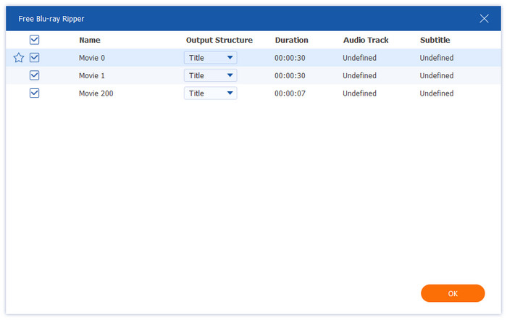Uncheck the Movie 1 checkbox

[x=35, y=75]
